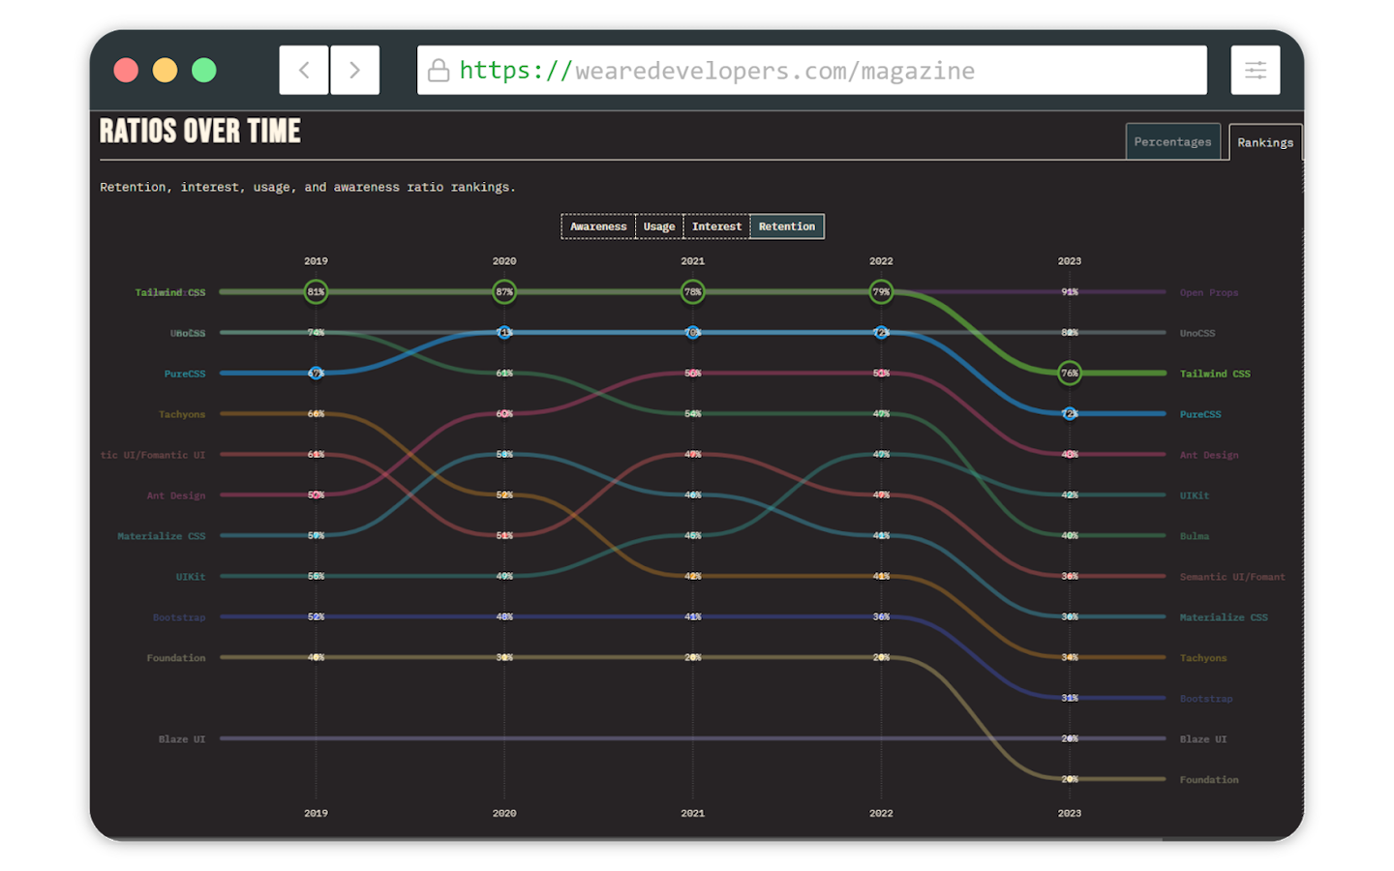This screenshot has height=871, width=1394.
Task: Click the PureCSS marker in 2021
Action: tap(692, 332)
